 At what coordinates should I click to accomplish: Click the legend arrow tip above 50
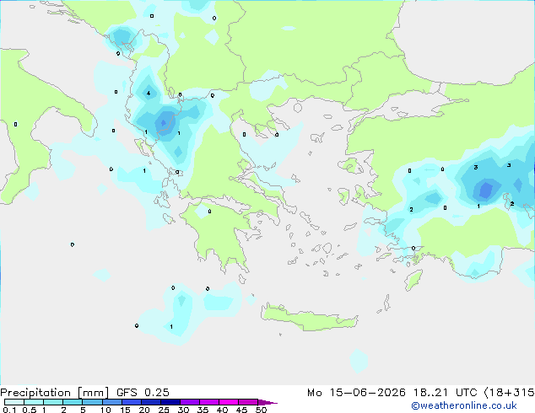(x=267, y=403)
